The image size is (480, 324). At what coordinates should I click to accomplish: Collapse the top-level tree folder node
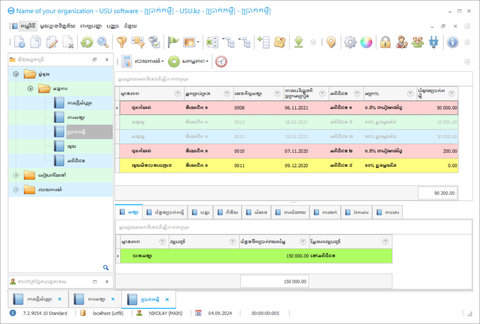16,74
